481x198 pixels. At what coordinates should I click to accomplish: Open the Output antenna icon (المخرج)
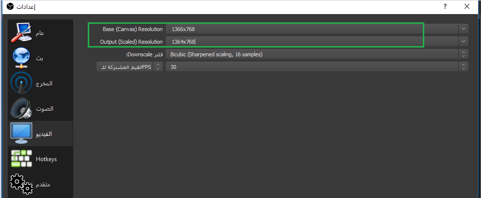click(21, 83)
